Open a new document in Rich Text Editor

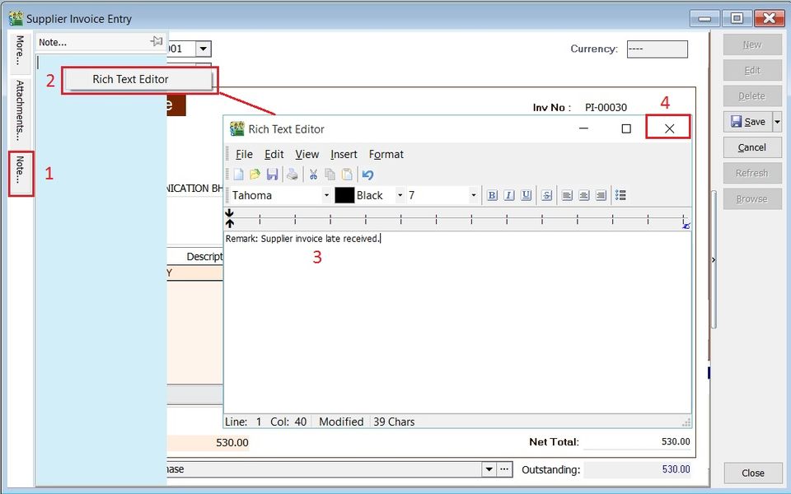point(236,174)
